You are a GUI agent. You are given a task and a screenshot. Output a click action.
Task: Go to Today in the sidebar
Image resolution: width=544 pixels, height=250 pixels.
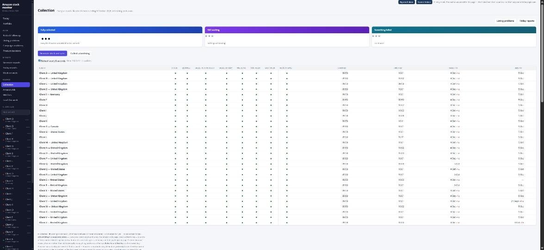6,18
